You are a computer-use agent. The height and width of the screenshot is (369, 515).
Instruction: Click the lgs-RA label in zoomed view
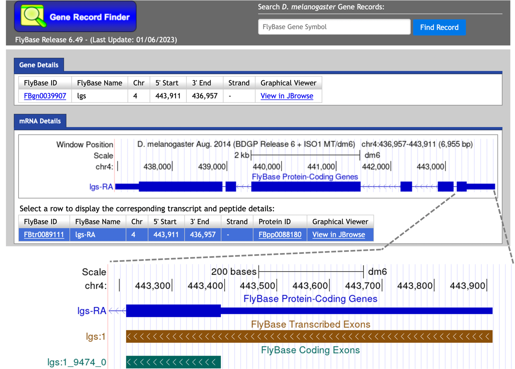92,311
